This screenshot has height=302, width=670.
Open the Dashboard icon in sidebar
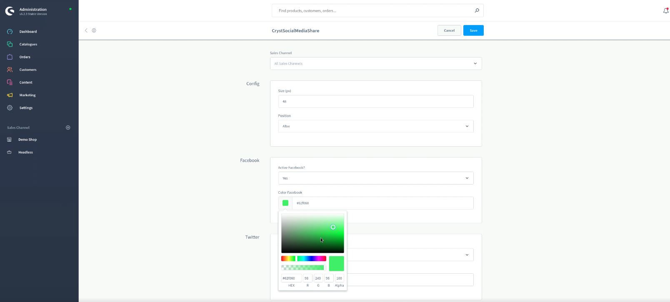coord(10,32)
